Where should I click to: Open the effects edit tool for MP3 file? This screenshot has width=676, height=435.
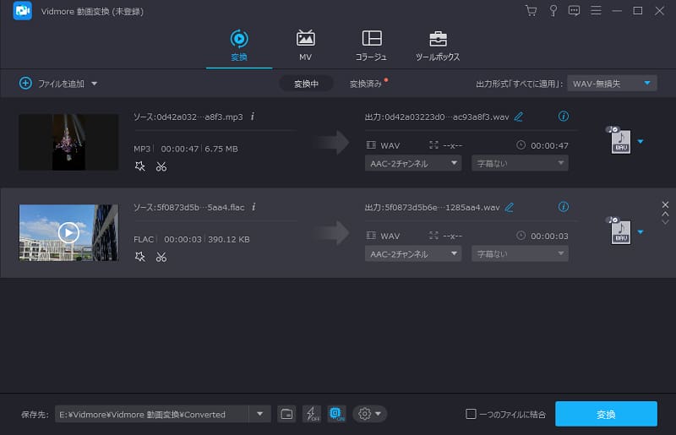click(x=139, y=166)
